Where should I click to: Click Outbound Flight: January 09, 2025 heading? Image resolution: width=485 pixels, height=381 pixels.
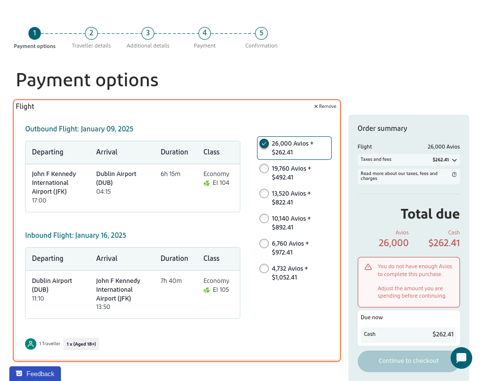tap(79, 129)
